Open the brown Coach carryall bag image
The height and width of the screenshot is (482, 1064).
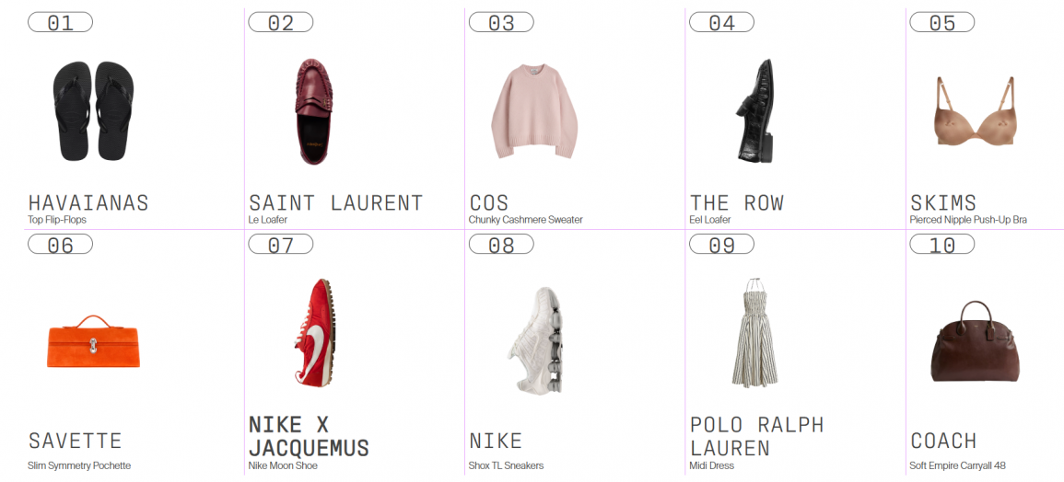pyautogui.click(x=976, y=341)
